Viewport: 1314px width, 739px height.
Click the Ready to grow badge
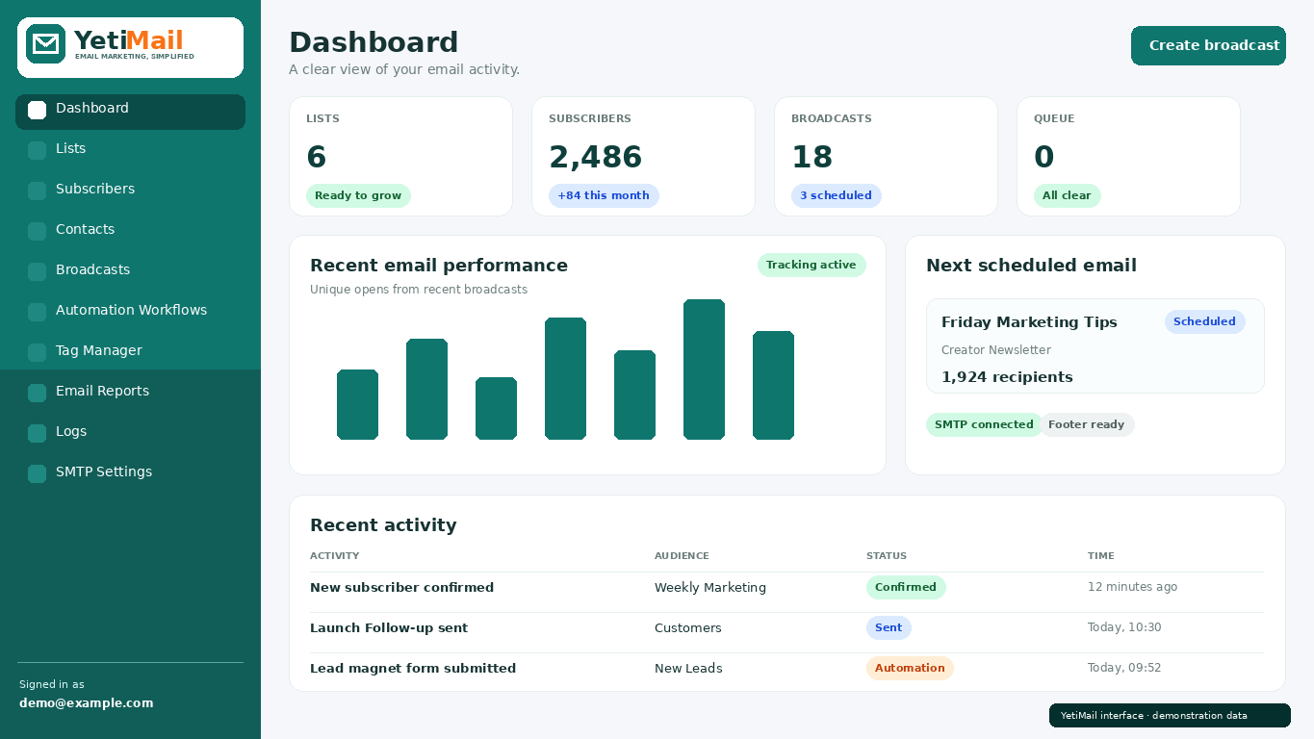(358, 195)
